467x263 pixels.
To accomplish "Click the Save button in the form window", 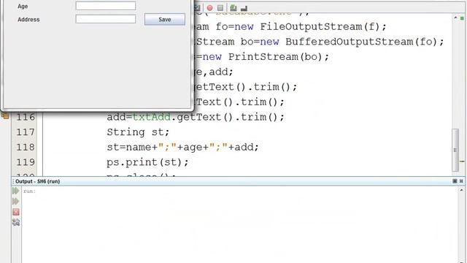I will [165, 20].
